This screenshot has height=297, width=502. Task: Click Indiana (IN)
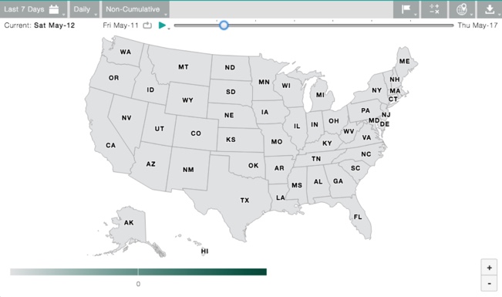click(315, 124)
